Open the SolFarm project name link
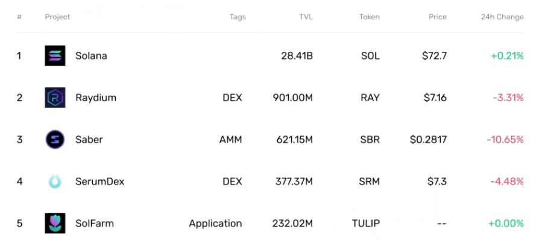 pos(94,224)
